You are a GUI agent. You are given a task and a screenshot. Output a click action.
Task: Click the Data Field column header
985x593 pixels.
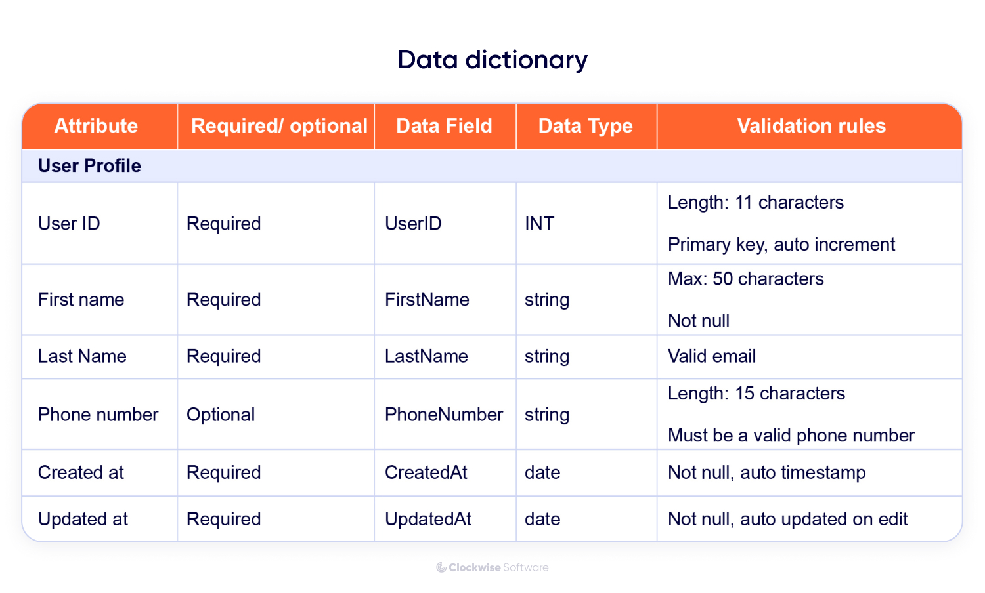tap(444, 126)
